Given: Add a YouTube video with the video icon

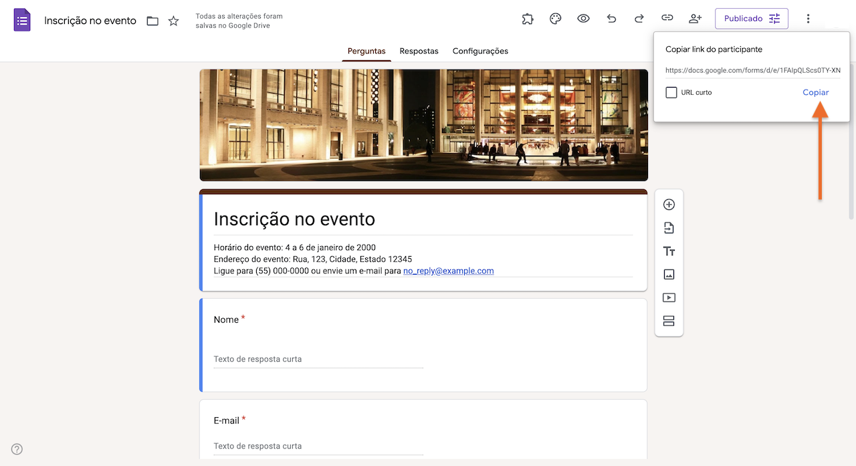Looking at the screenshot, I should (669, 298).
